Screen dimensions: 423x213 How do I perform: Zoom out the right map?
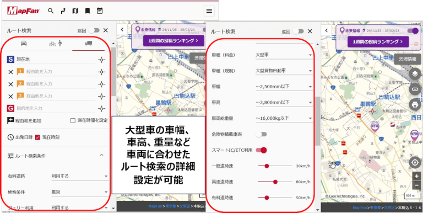(416, 185)
